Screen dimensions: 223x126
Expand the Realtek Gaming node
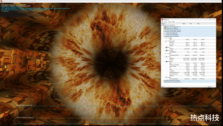163,82
